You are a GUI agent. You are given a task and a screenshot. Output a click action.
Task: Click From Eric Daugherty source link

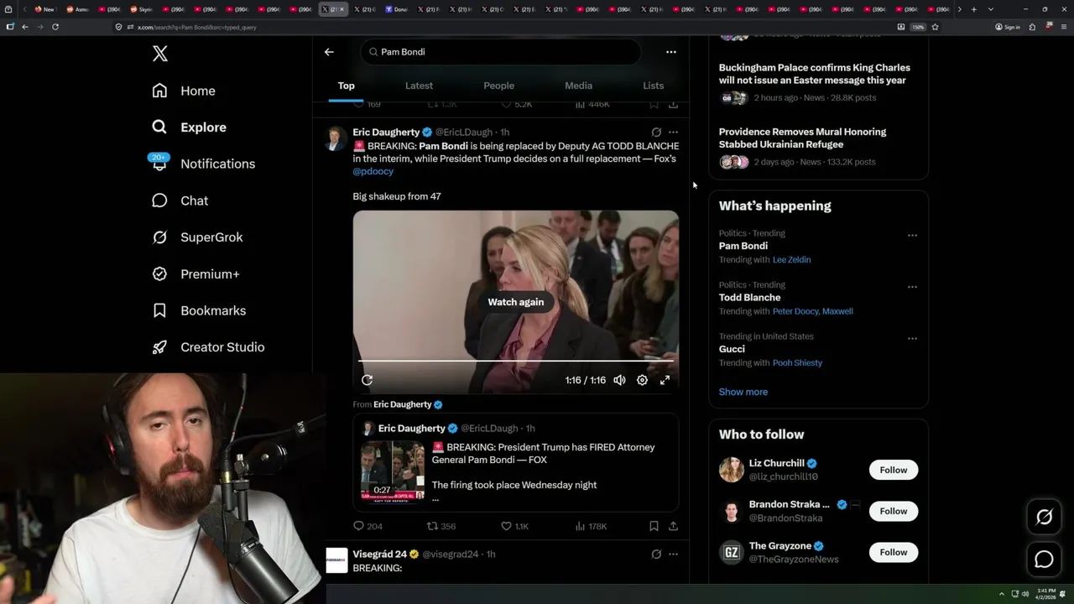pos(398,404)
